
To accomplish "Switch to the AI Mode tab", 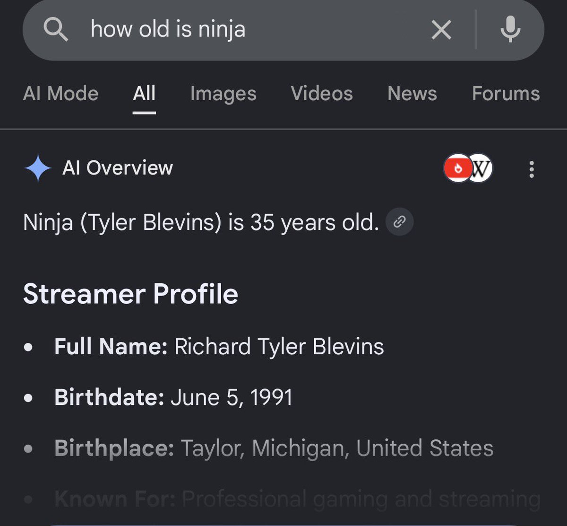I will [60, 94].
